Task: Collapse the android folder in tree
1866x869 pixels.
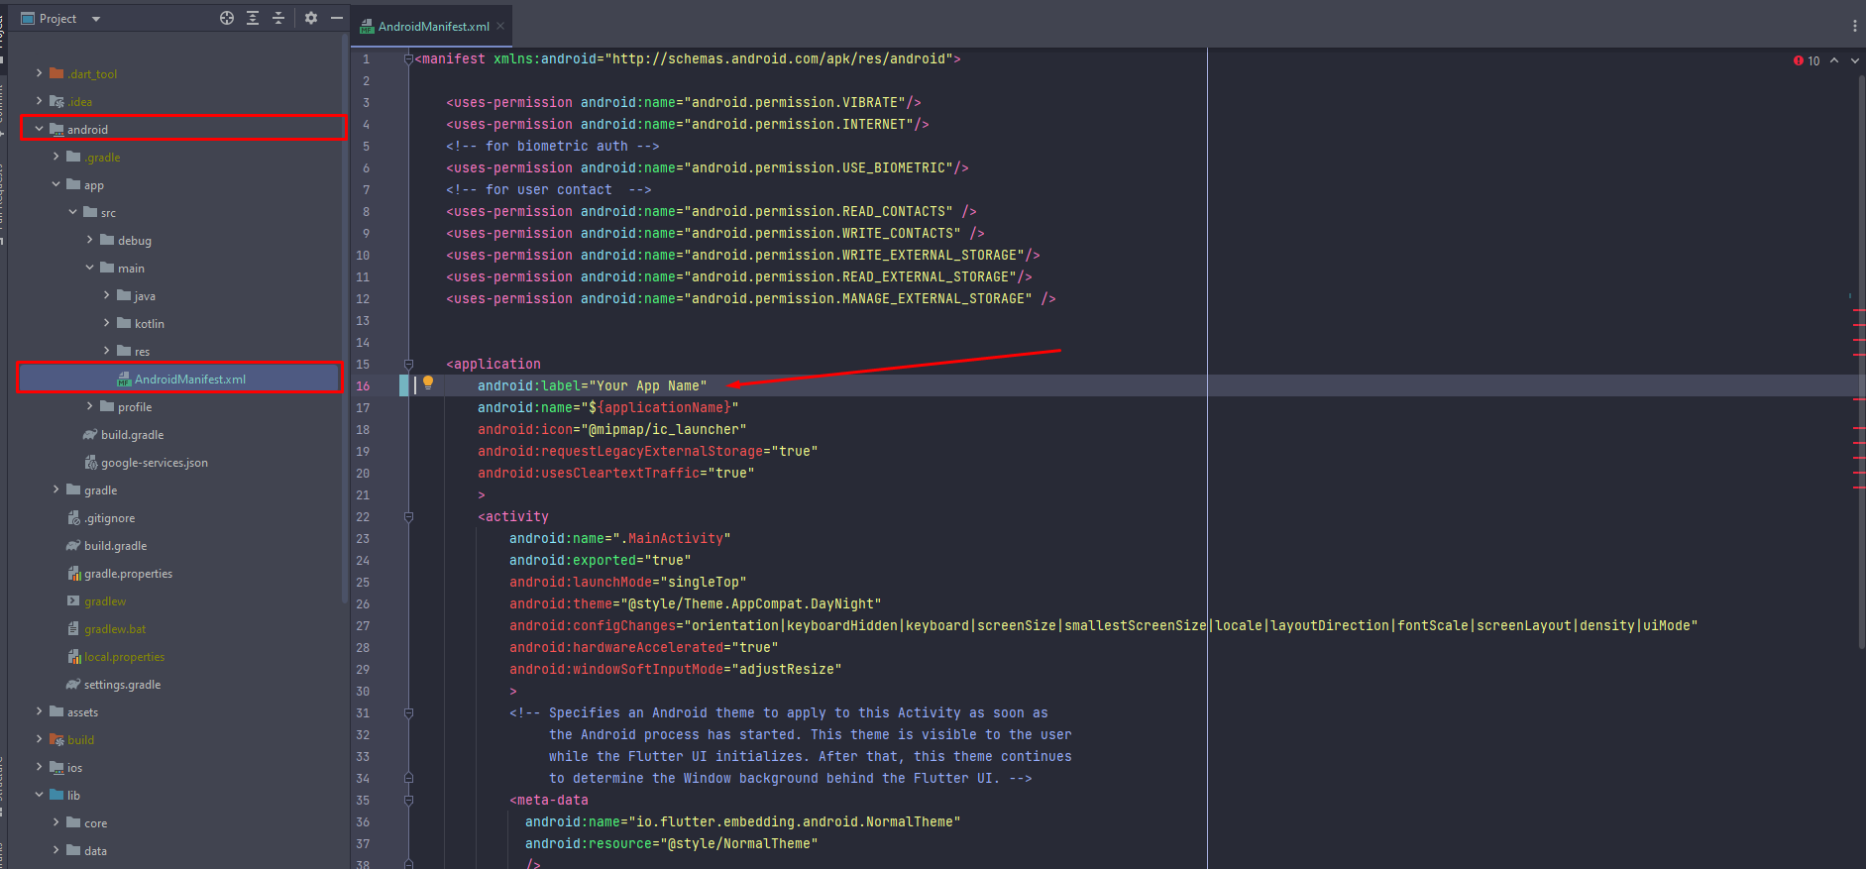Action: click(40, 129)
